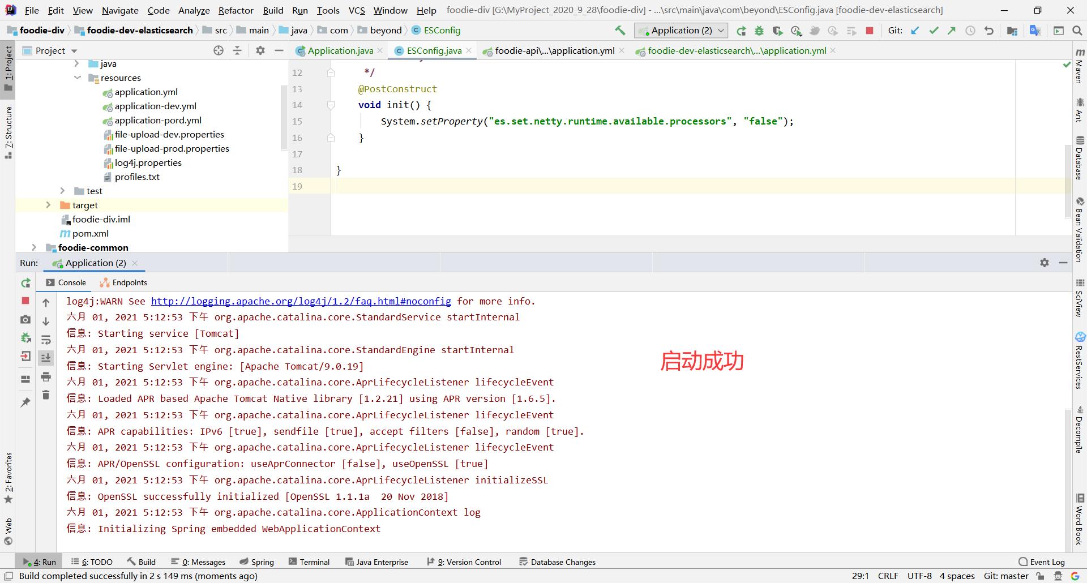
Task: Expand the foodie-common module
Action: (34, 247)
